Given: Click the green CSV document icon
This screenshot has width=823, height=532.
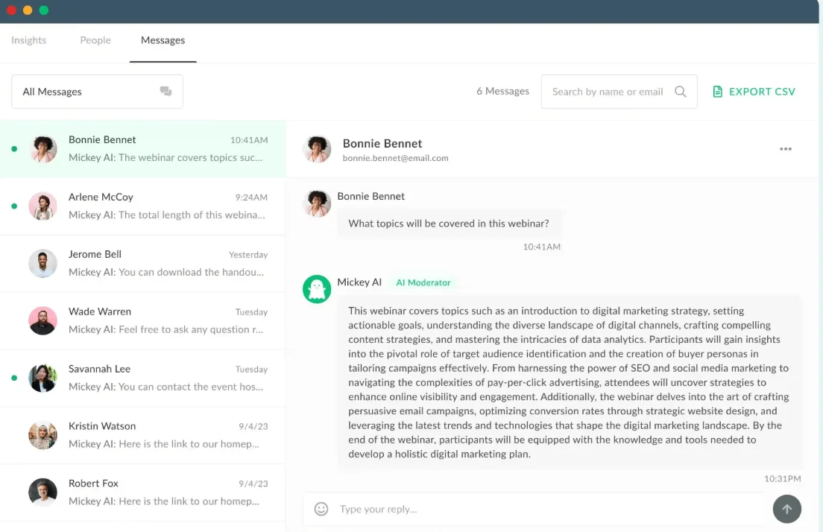Looking at the screenshot, I should click(x=716, y=91).
